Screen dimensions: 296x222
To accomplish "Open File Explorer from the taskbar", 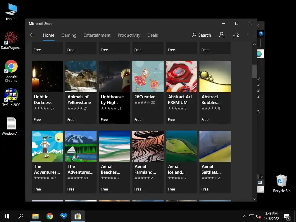I will [35, 216].
